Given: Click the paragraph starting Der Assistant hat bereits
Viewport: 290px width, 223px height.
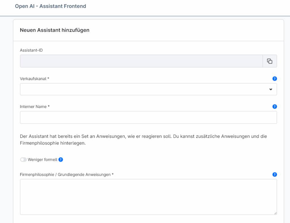Looking at the screenshot, I should click(143, 140).
